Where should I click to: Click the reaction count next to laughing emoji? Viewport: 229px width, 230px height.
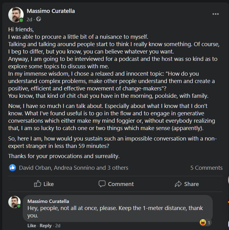209,222
